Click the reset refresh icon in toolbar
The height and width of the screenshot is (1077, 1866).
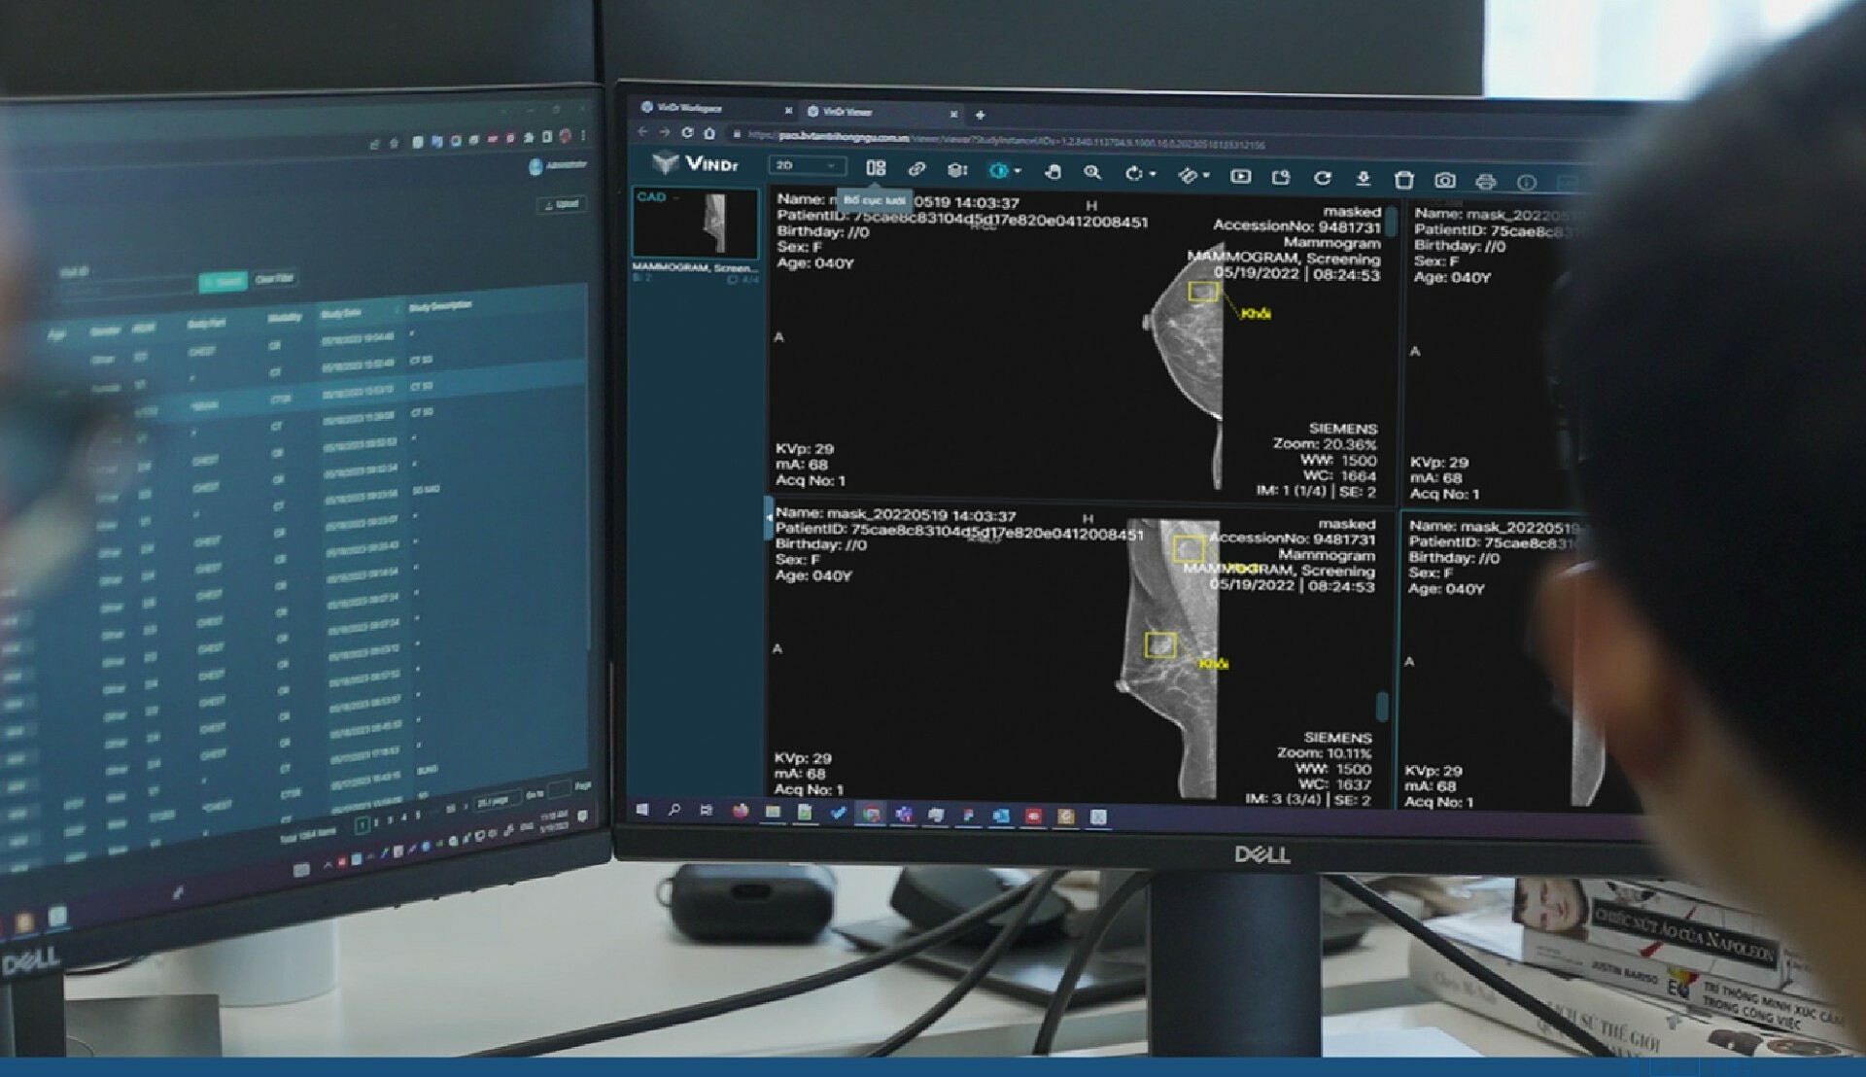tap(1322, 178)
